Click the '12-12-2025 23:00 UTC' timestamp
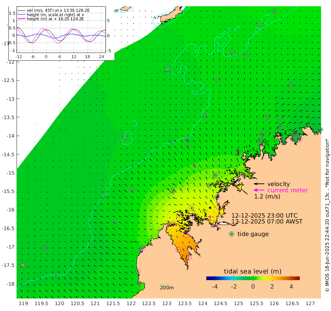This screenshot has height=311, width=331. (264, 216)
